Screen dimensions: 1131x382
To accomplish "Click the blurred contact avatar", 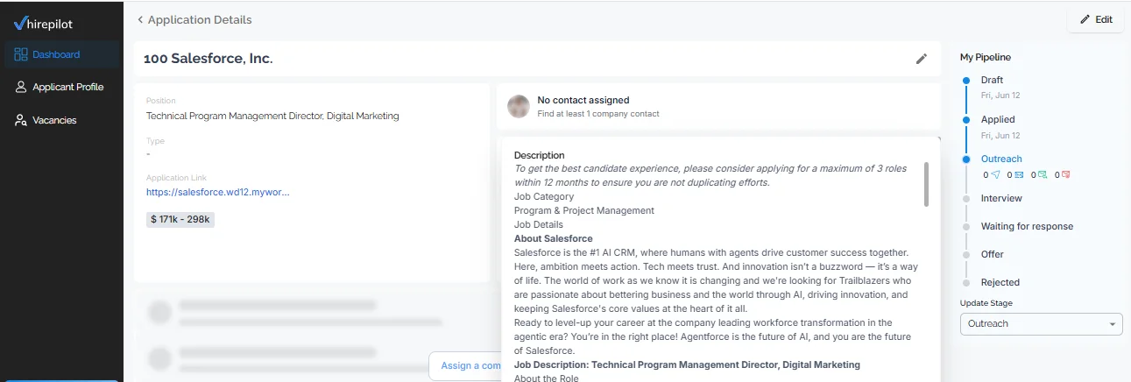I will 519,107.
